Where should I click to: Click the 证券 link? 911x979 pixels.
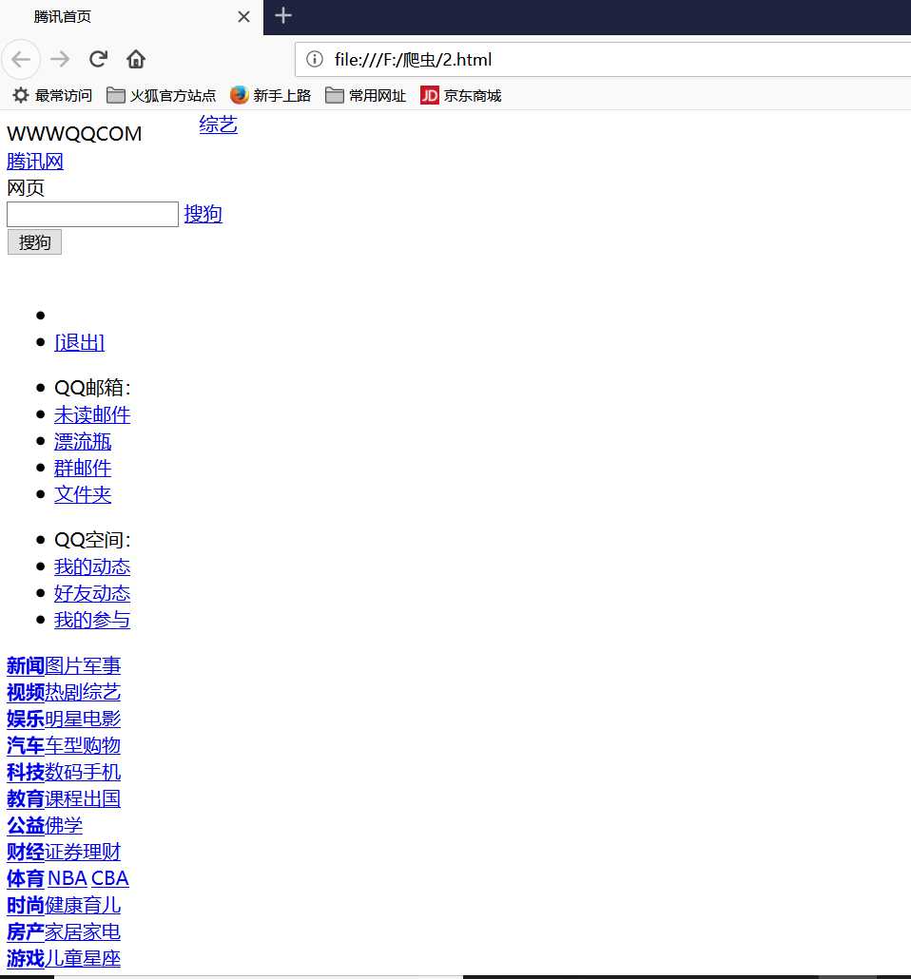click(64, 852)
